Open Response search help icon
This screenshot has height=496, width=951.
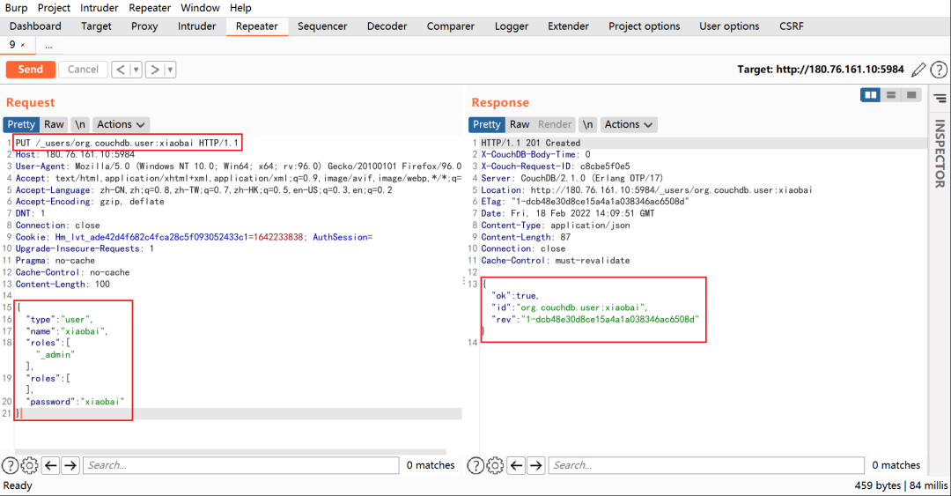475,466
